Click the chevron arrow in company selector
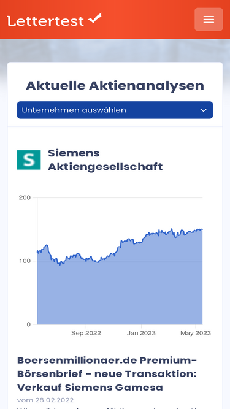Viewport: 230px width, 409px height. (x=204, y=110)
